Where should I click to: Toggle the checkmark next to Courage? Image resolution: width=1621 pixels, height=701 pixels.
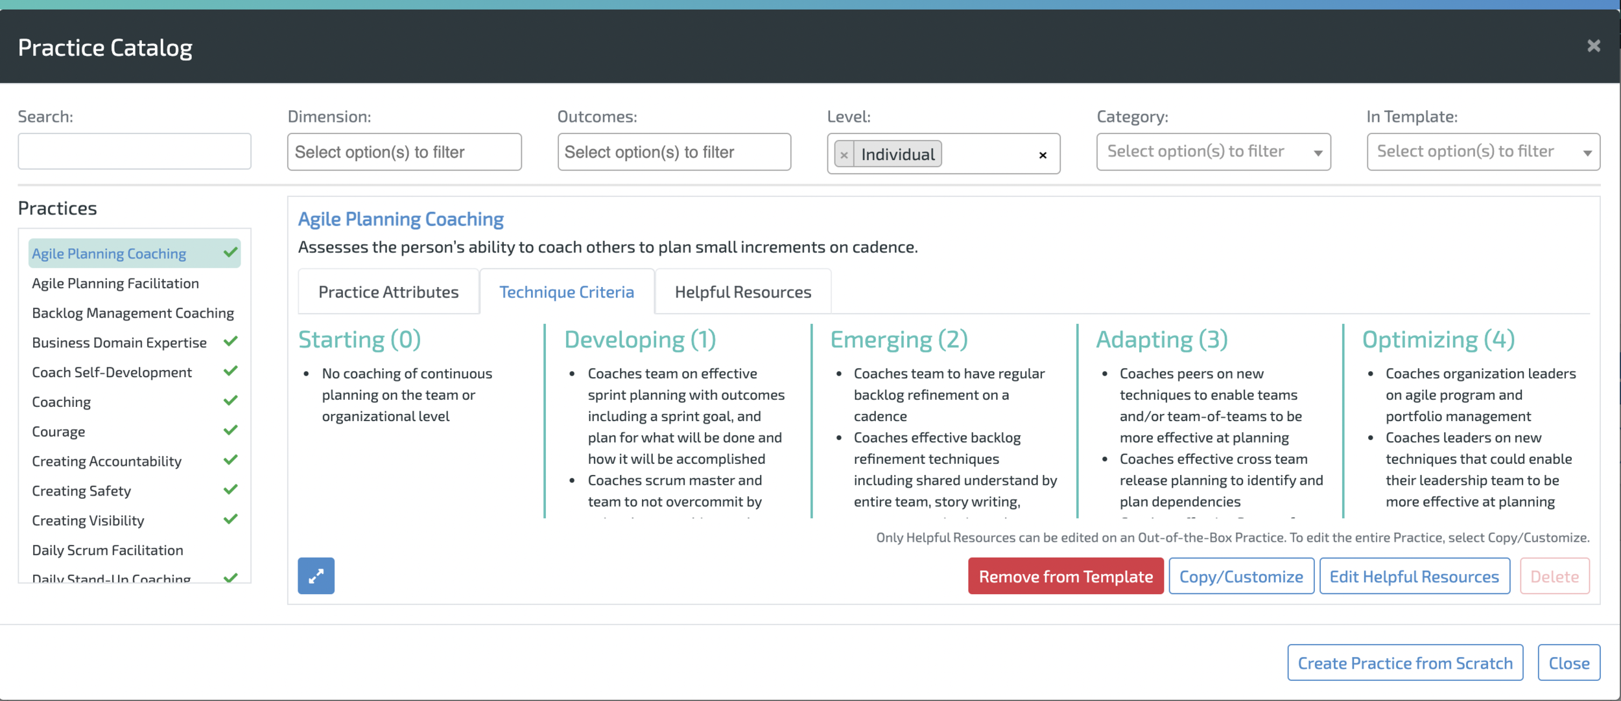point(231,430)
